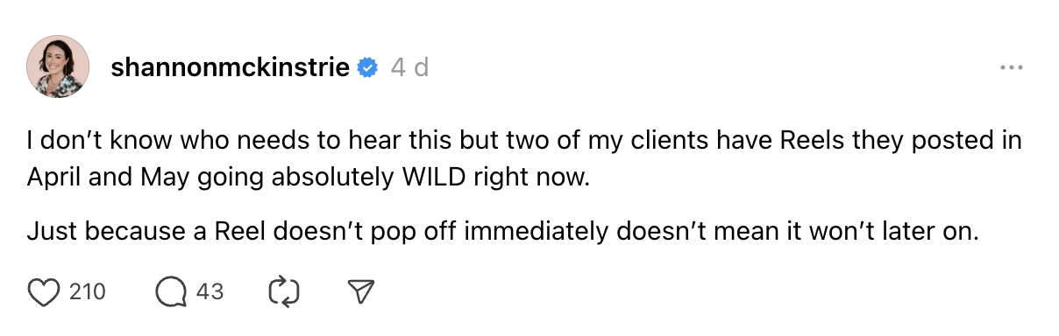1059x336 pixels.
Task: View the 210 likes count
Action: click(87, 291)
